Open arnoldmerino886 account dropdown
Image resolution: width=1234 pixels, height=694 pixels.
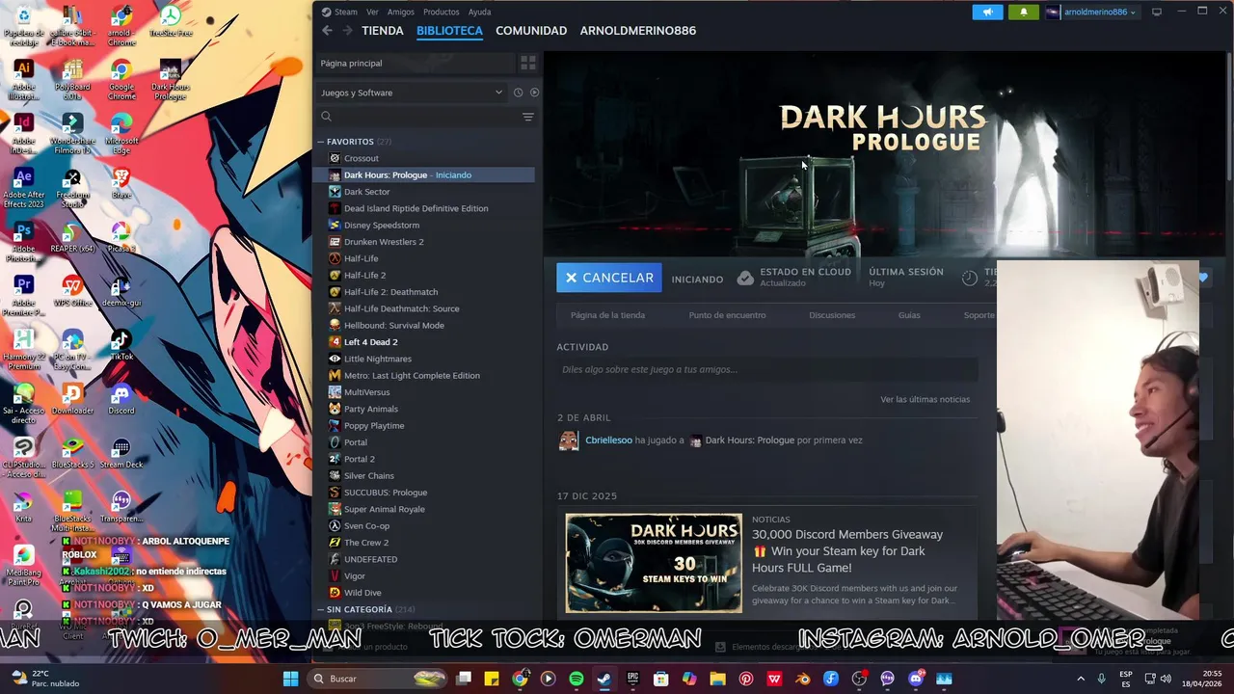[x=1091, y=12]
